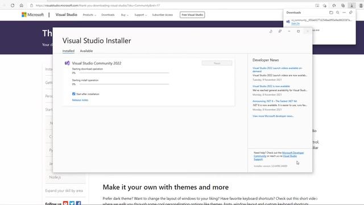Screen dimensions: 364x205
Task: Open browser Collections icon
Action: [x=343, y=6]
